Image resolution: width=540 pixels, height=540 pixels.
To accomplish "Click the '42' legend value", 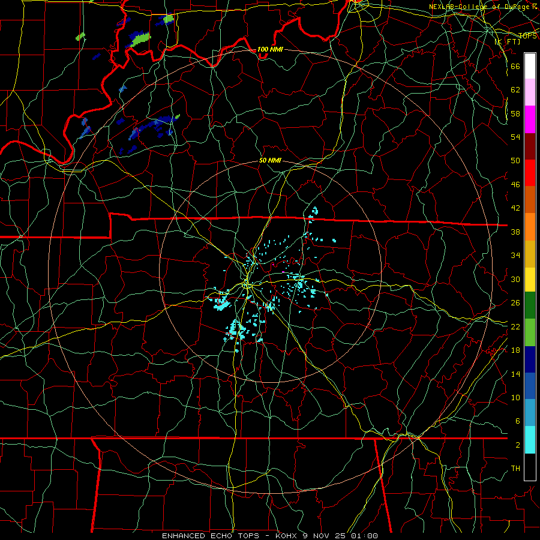I will pos(515,208).
